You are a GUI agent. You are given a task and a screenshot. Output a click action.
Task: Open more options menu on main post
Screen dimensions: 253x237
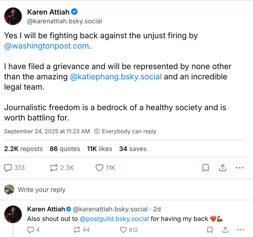[x=239, y=168]
